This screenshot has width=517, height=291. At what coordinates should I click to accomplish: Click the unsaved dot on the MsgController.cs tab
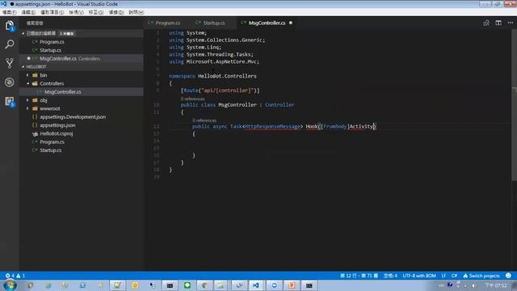pos(291,23)
